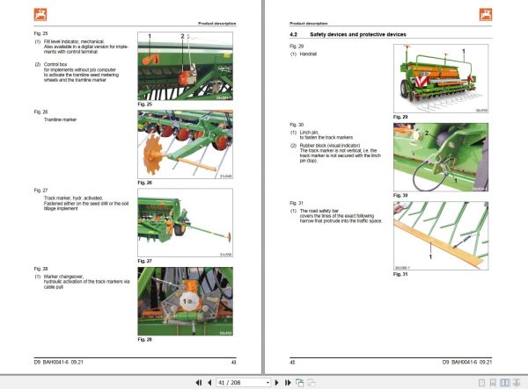Image resolution: width=528 pixels, height=389 pixels.
Task: Click 'Product description' header on left page
Action: (217, 23)
